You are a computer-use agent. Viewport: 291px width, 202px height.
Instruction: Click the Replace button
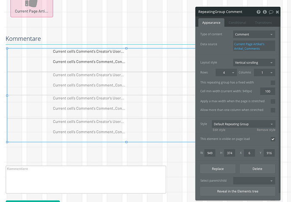click(x=218, y=169)
